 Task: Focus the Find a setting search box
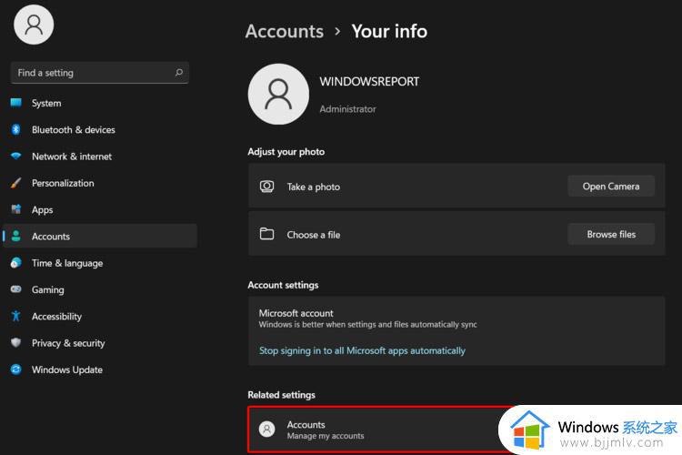(x=100, y=73)
